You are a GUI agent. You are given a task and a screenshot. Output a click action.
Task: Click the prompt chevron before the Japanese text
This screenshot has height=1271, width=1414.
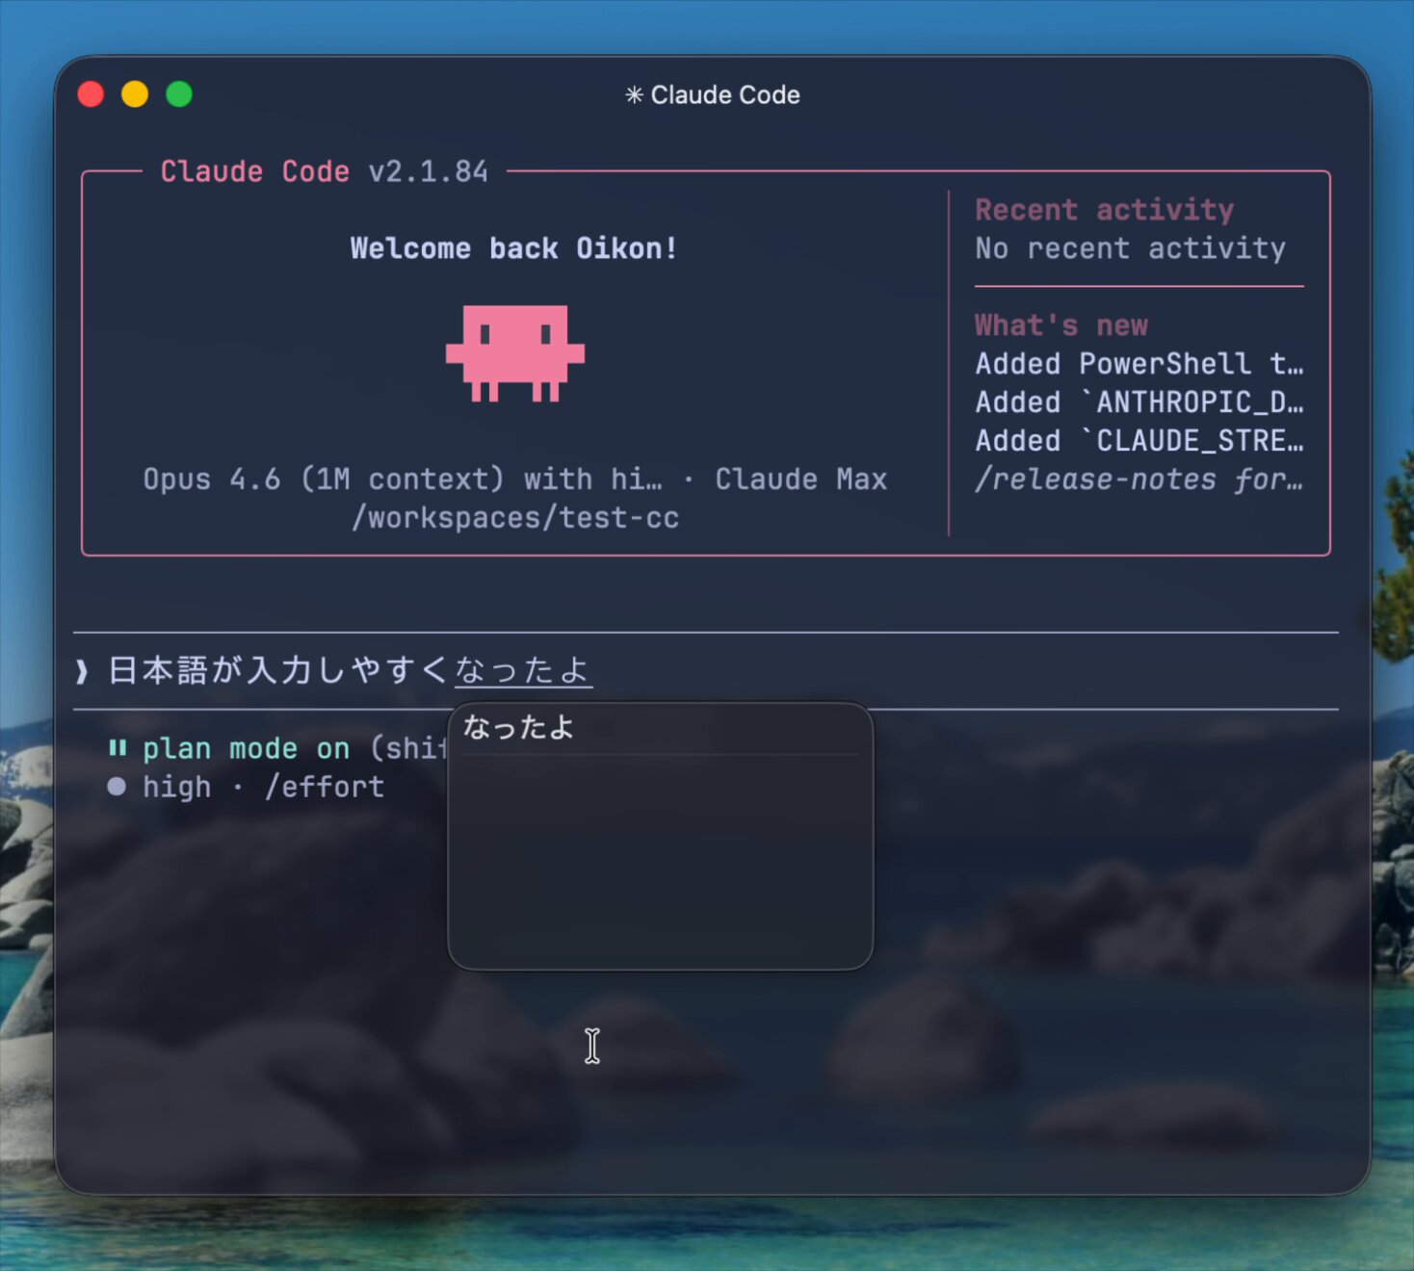pyautogui.click(x=83, y=670)
